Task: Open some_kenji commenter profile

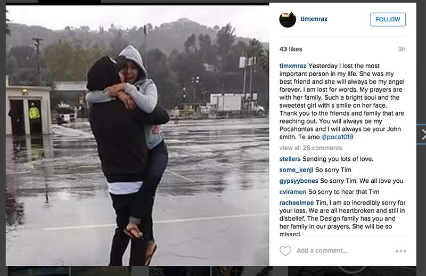Action: click(296, 170)
